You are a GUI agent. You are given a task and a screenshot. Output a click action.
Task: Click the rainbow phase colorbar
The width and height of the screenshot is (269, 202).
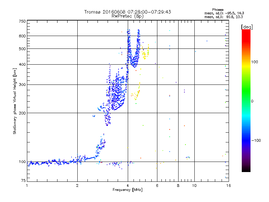click(x=246, y=100)
